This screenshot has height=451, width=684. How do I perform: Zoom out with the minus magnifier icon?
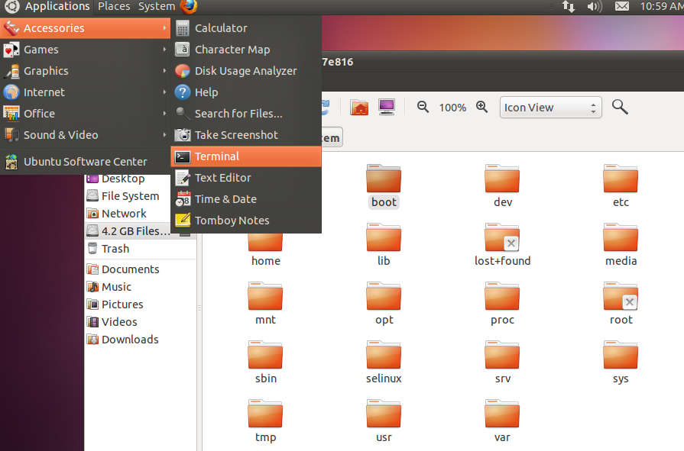tap(423, 107)
